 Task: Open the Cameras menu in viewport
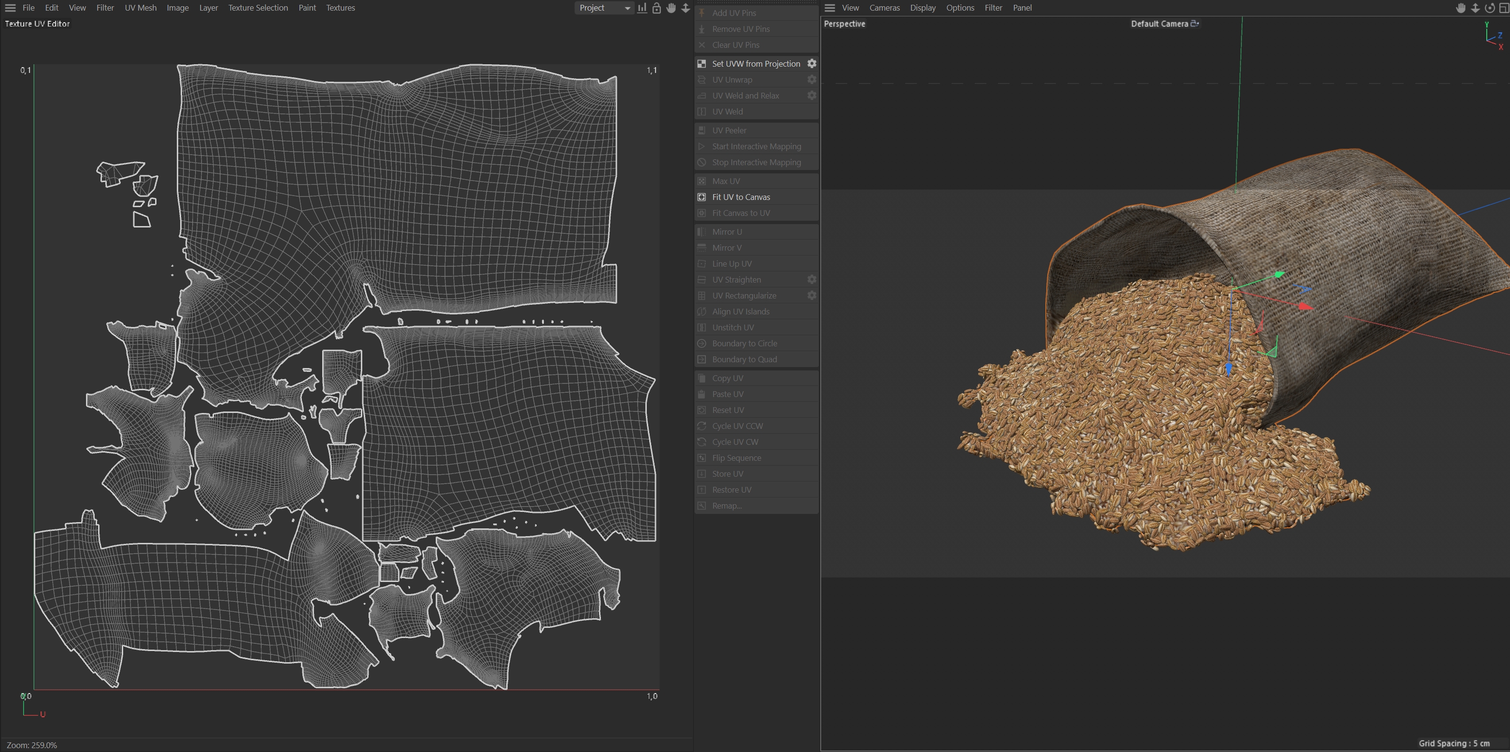tap(884, 8)
